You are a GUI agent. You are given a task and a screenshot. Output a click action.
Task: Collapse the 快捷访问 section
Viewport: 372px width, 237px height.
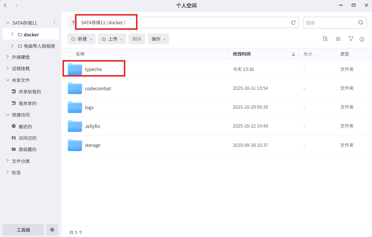(x=7, y=115)
